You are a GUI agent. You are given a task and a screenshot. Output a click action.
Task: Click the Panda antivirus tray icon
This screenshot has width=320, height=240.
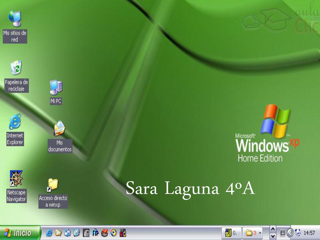[298, 233]
